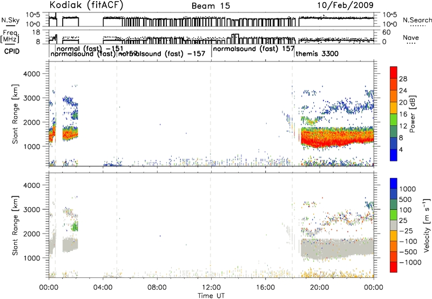Click the orange segment of the Power colorbar

(394, 97)
